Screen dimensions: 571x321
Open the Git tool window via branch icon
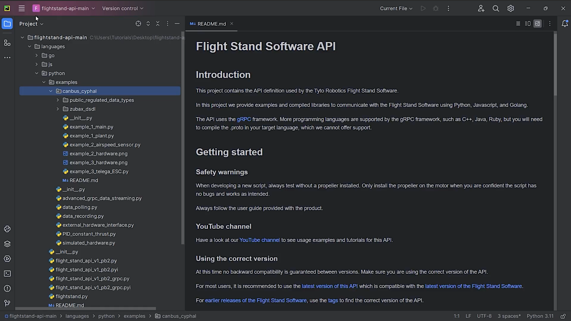tap(7, 303)
